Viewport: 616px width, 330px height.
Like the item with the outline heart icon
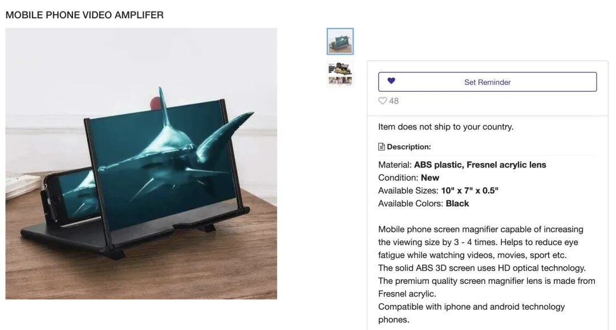click(x=382, y=101)
